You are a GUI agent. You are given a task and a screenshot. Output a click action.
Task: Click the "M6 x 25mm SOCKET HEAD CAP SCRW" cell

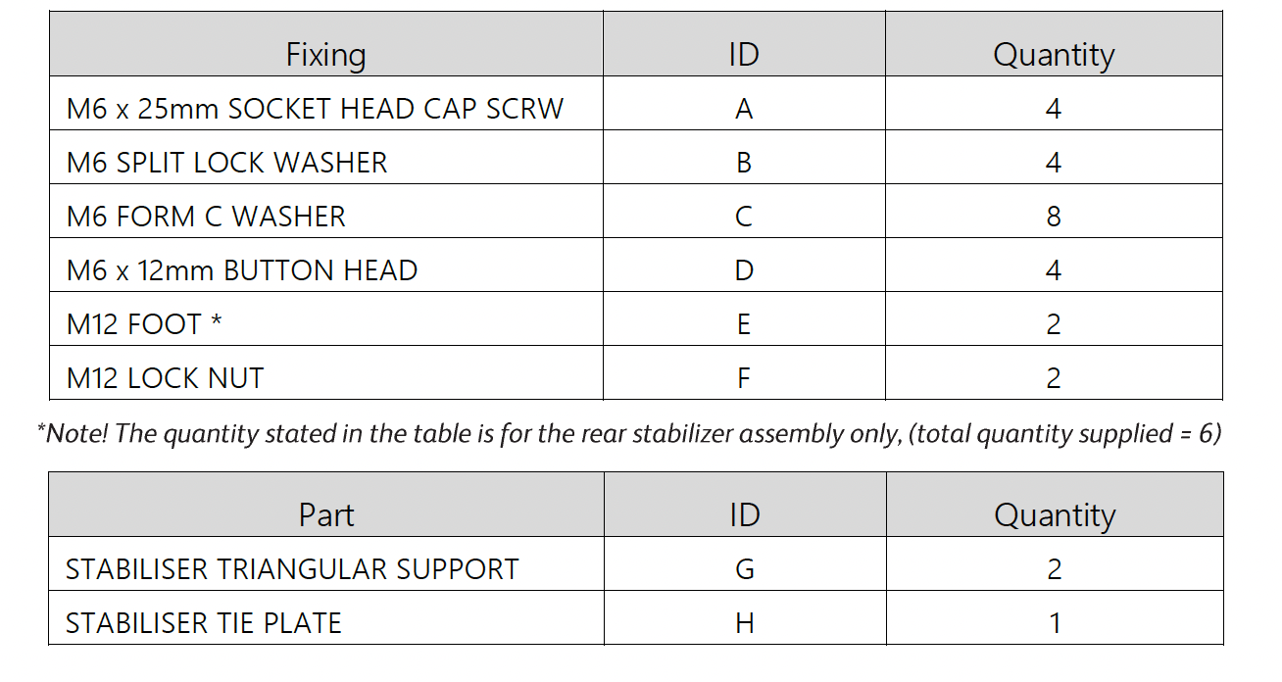(315, 109)
